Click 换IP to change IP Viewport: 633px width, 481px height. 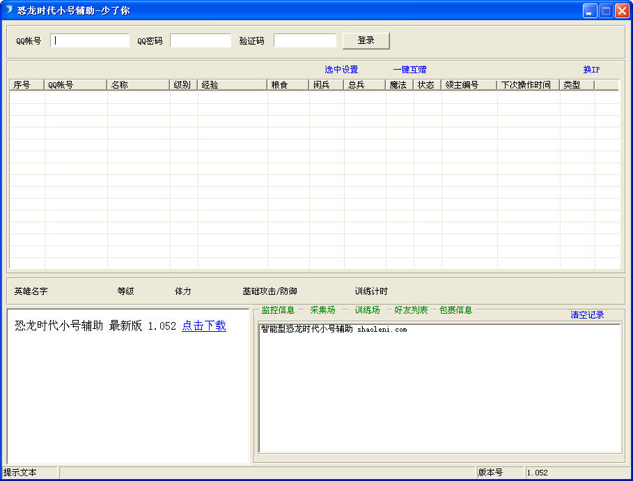tap(591, 70)
